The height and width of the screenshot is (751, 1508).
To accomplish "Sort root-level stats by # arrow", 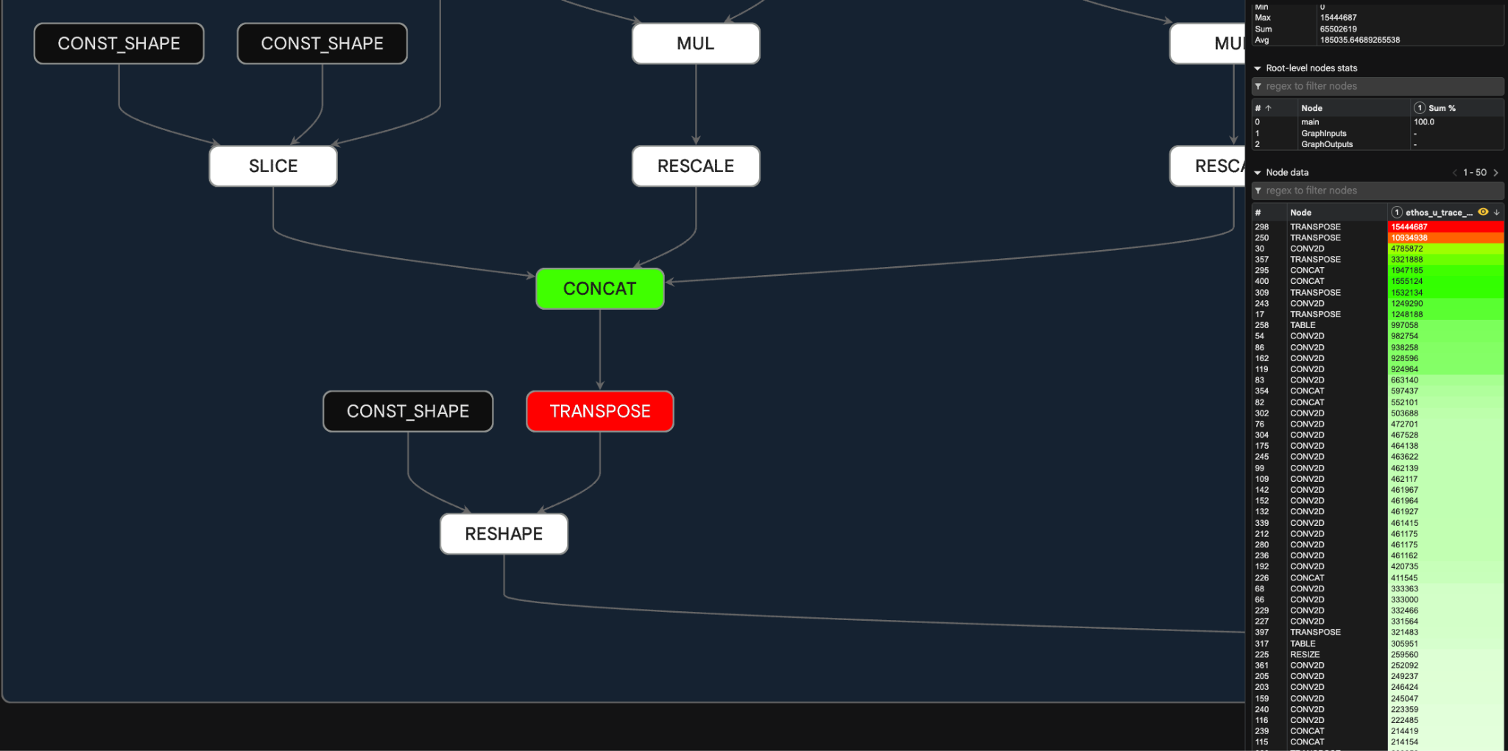I will tap(1268, 108).
